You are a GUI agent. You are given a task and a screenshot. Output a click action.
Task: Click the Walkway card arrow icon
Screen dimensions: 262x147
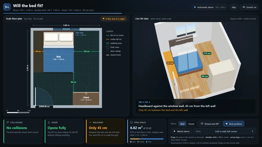click(x=90, y=122)
